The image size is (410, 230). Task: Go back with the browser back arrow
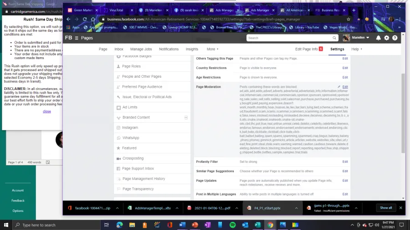click(68, 19)
